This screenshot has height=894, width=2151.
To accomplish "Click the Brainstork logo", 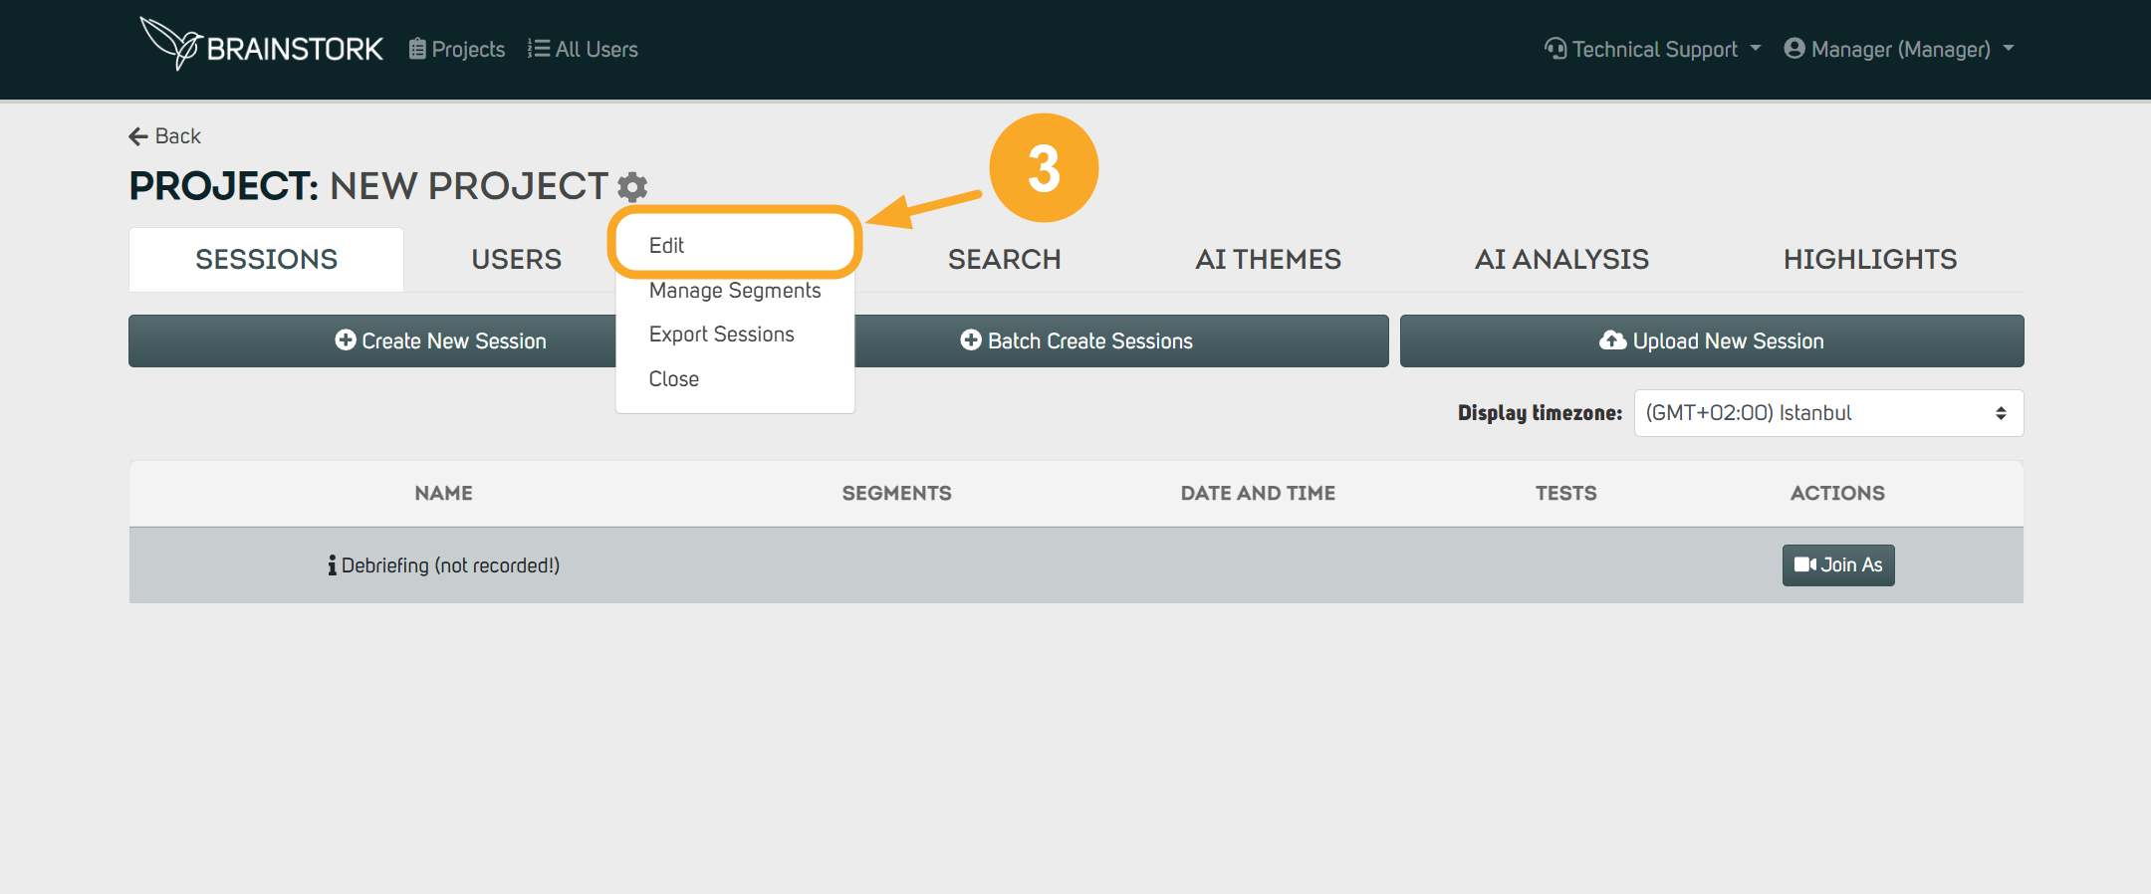I will pos(262,46).
